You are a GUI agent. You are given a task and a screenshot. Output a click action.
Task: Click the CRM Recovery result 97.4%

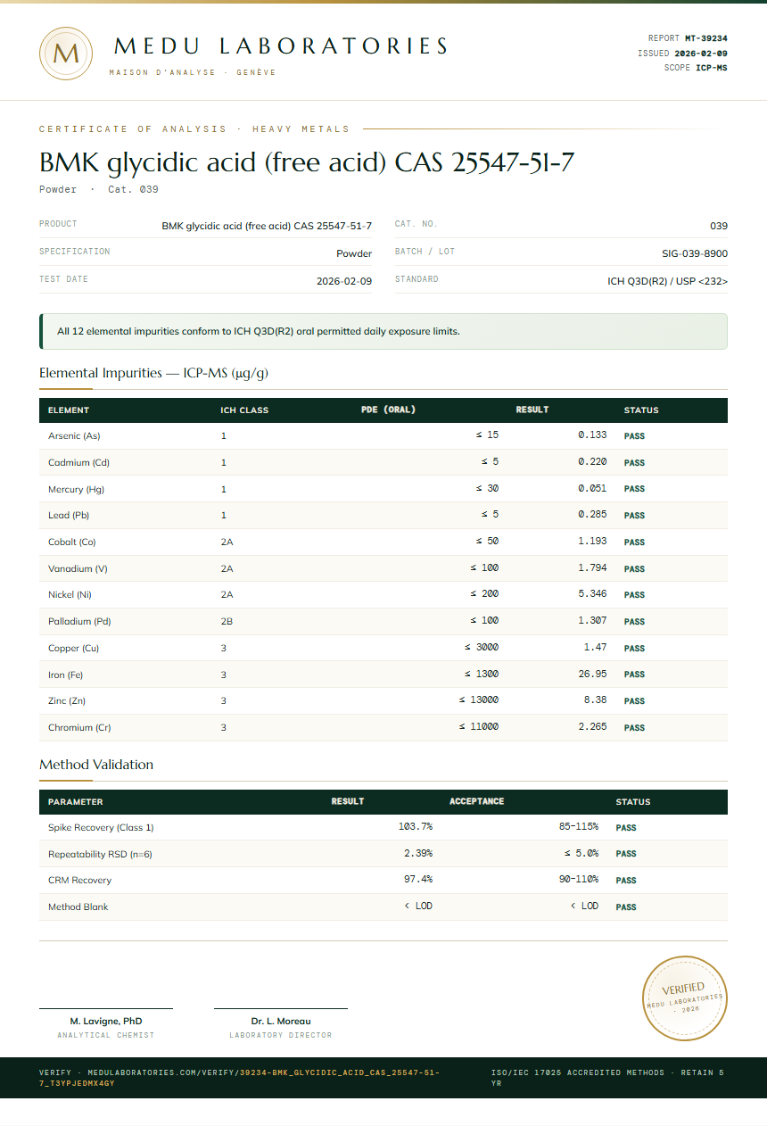[x=418, y=879]
